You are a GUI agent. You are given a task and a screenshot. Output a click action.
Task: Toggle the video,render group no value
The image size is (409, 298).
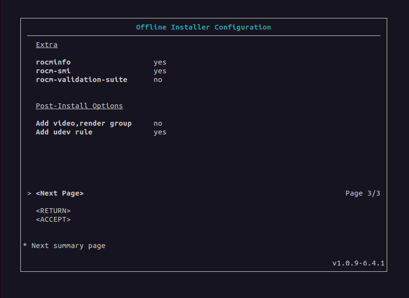(158, 123)
